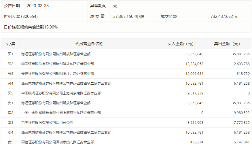Open 西藏东方财富证券 branch in 卖4 row
This screenshot has width=252, height=148.
tap(66, 132)
